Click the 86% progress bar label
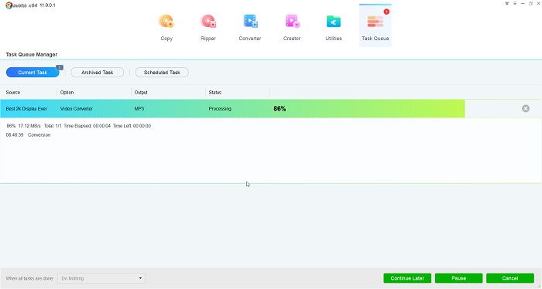This screenshot has width=542, height=289. pos(280,109)
